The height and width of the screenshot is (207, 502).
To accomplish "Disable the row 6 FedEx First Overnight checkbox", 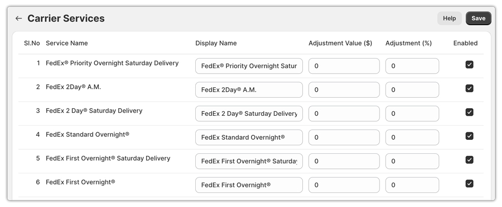I will pos(469,183).
